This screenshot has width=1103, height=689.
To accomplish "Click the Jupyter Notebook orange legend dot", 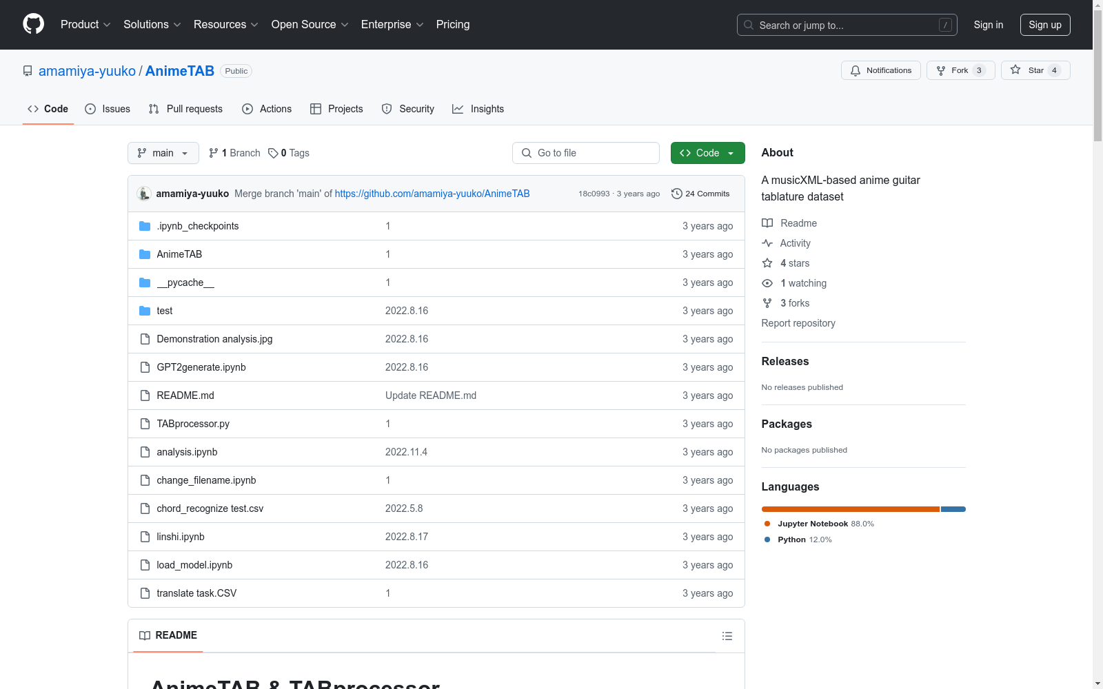I will pyautogui.click(x=767, y=524).
